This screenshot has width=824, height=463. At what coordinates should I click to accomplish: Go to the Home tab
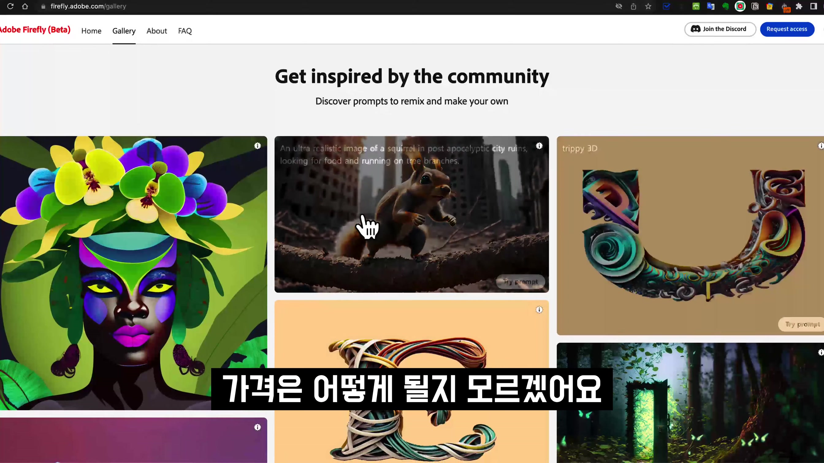click(91, 31)
